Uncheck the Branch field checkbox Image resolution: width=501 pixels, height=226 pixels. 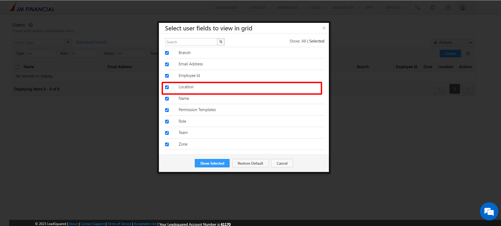point(167,53)
